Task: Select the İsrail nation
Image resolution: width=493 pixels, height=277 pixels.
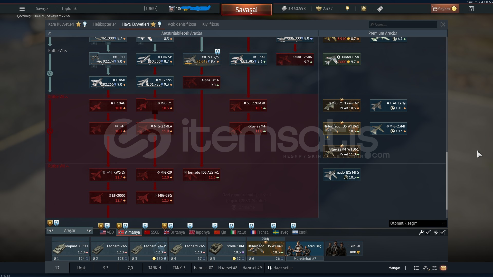Action: [x=300, y=232]
